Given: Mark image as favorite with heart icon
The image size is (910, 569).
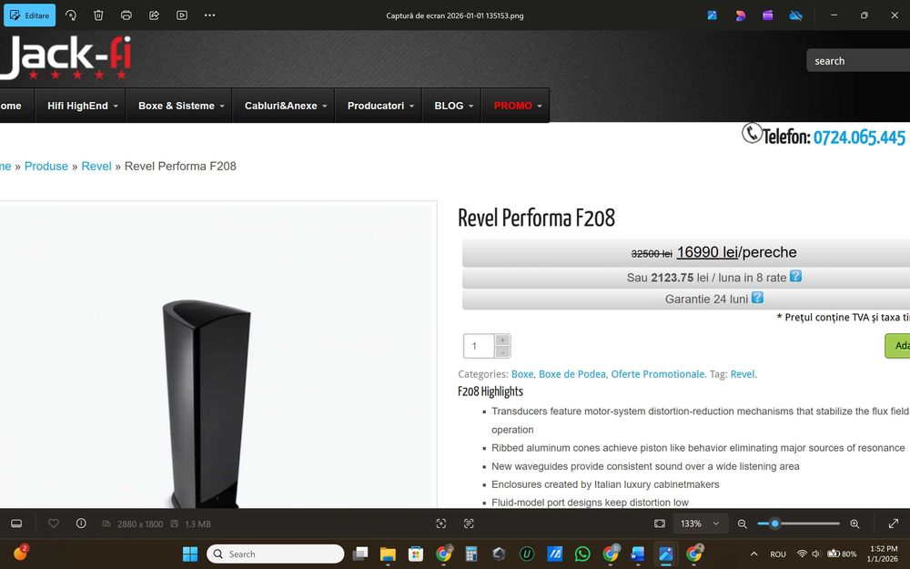Looking at the screenshot, I should pos(54,523).
